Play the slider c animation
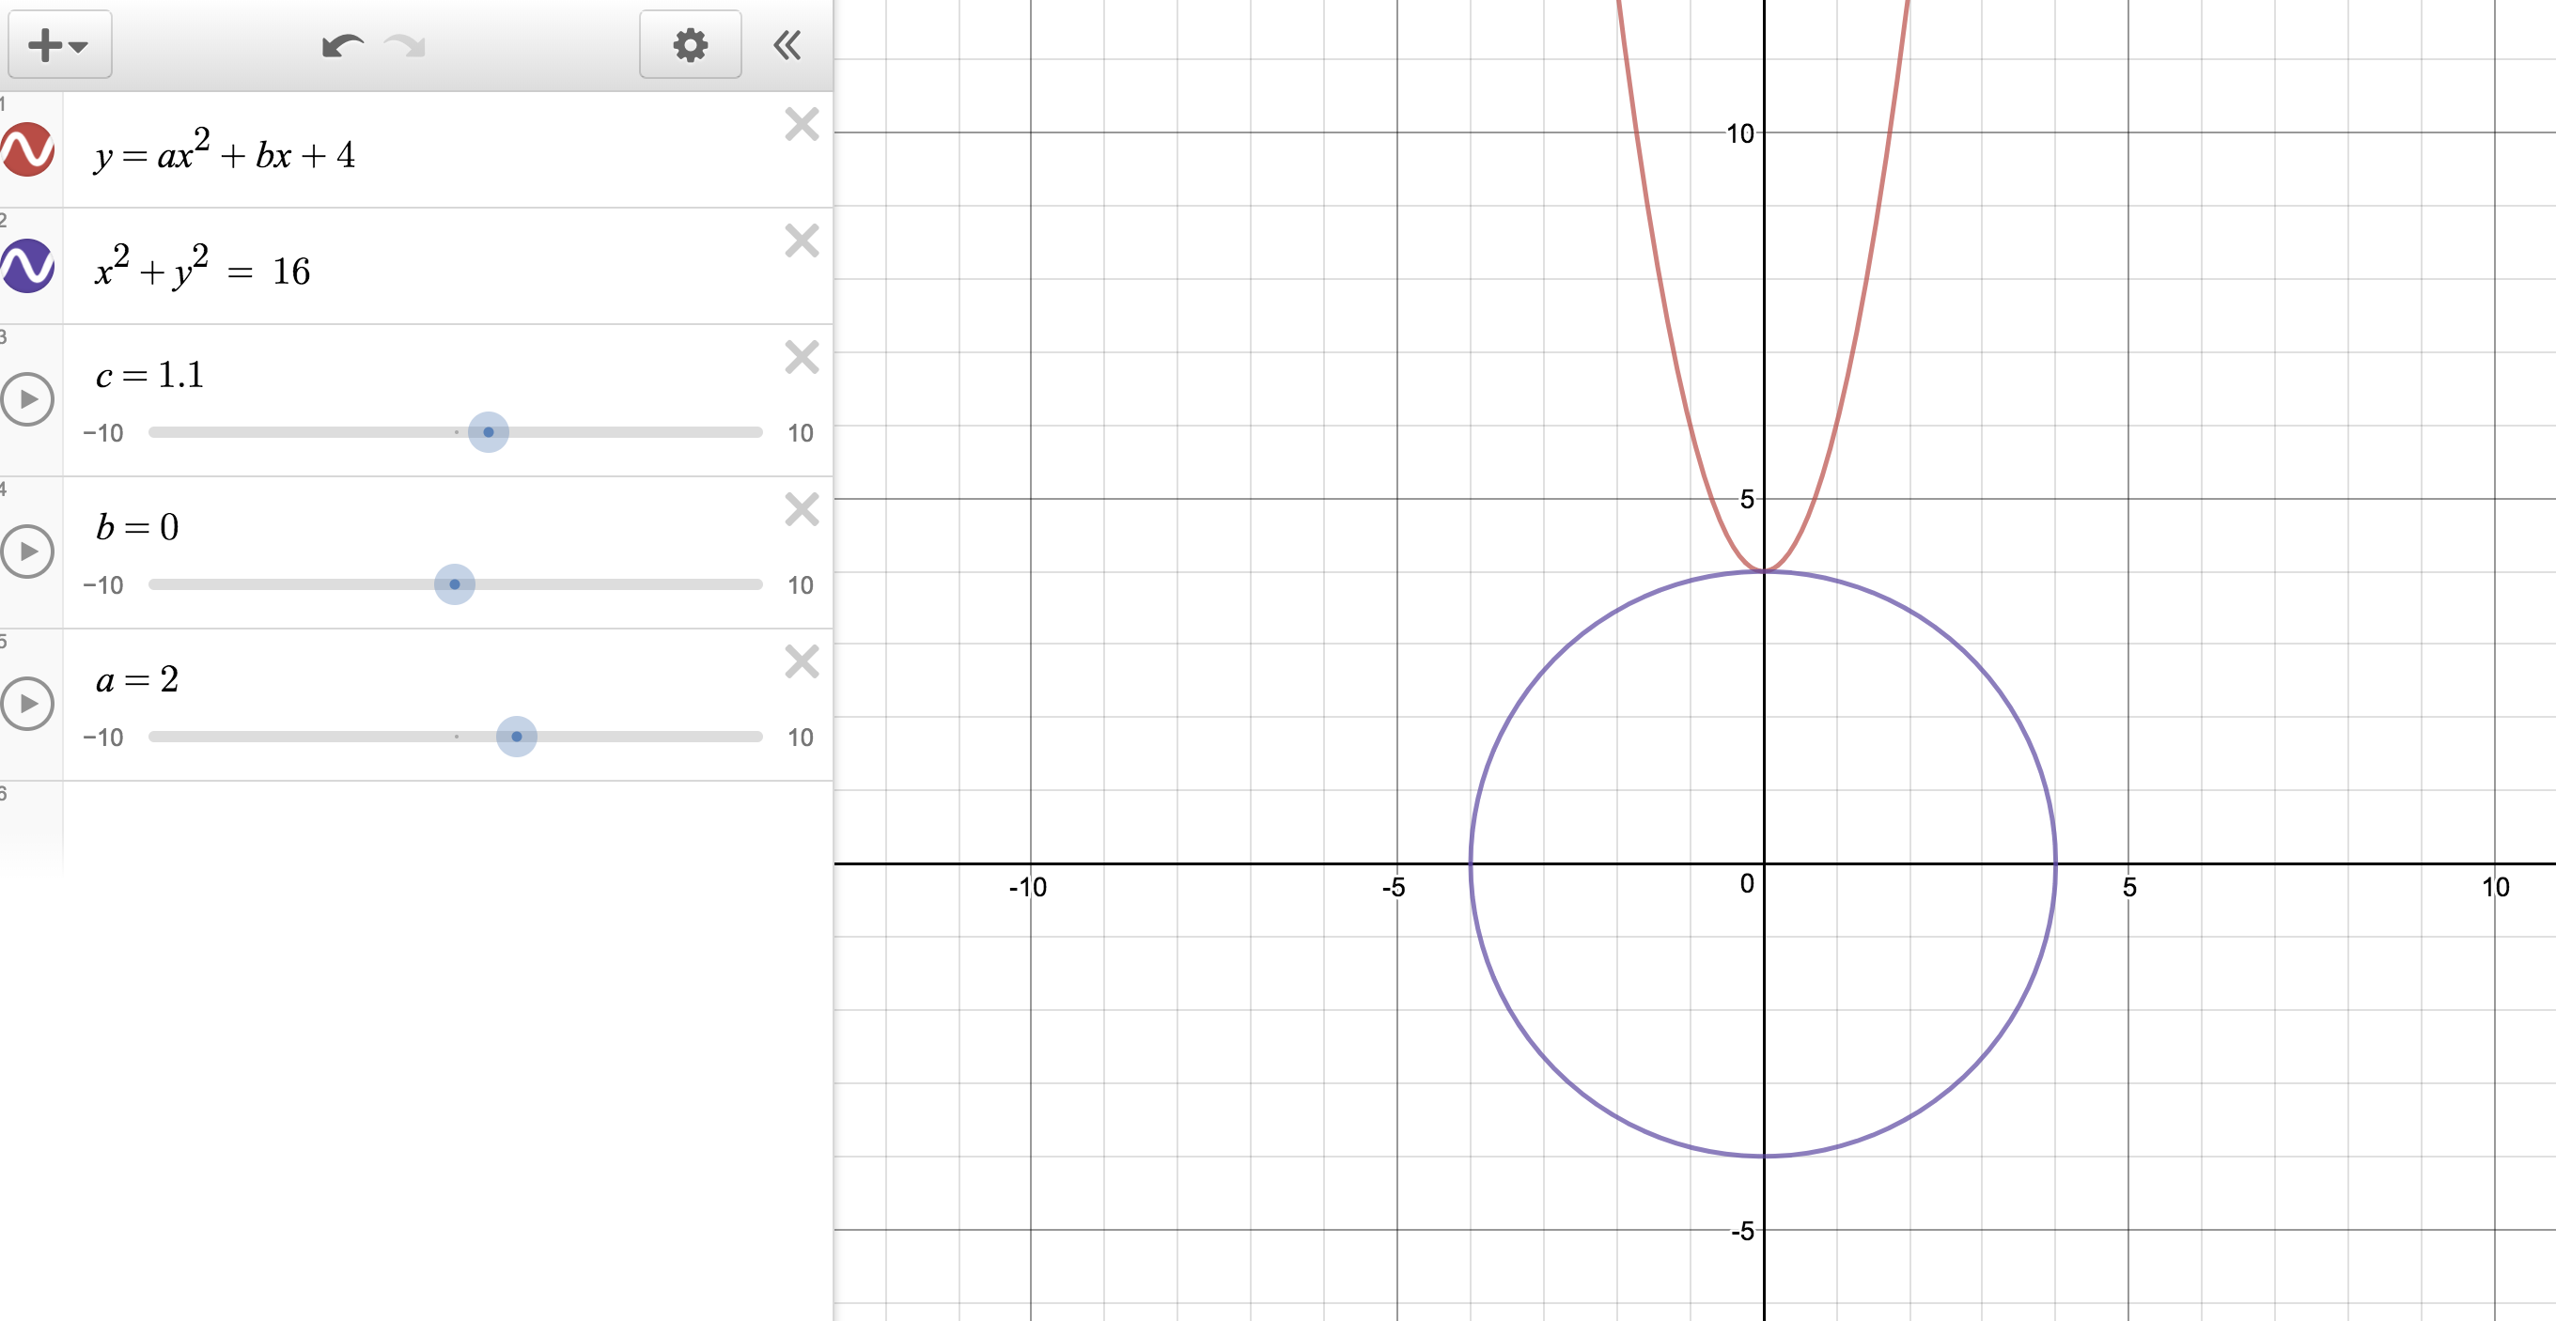 coord(28,399)
